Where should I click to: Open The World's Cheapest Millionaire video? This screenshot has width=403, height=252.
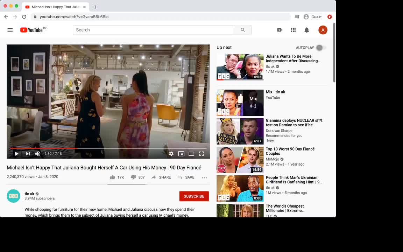[285, 208]
